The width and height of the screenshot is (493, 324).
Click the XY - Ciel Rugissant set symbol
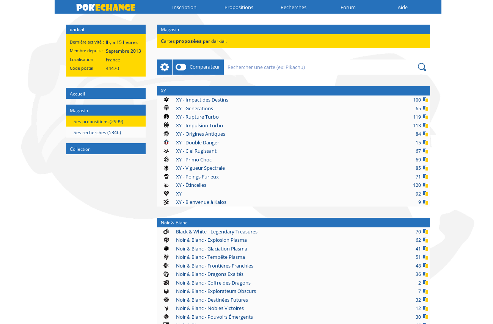[166, 151]
